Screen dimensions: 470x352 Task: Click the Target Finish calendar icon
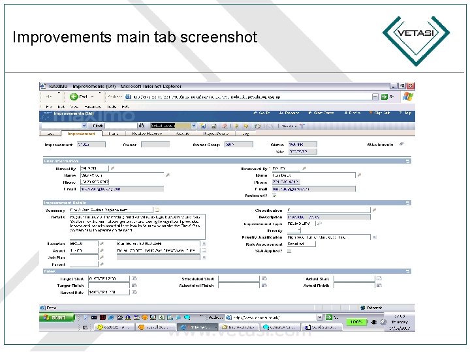pos(134,286)
